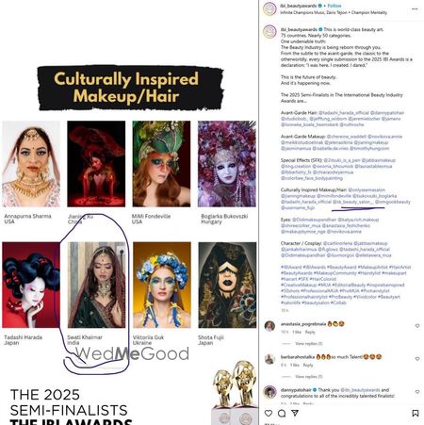Reply to anastasia_pogrebnaia's comment
This screenshot has height=425, width=424.
[x=310, y=332]
